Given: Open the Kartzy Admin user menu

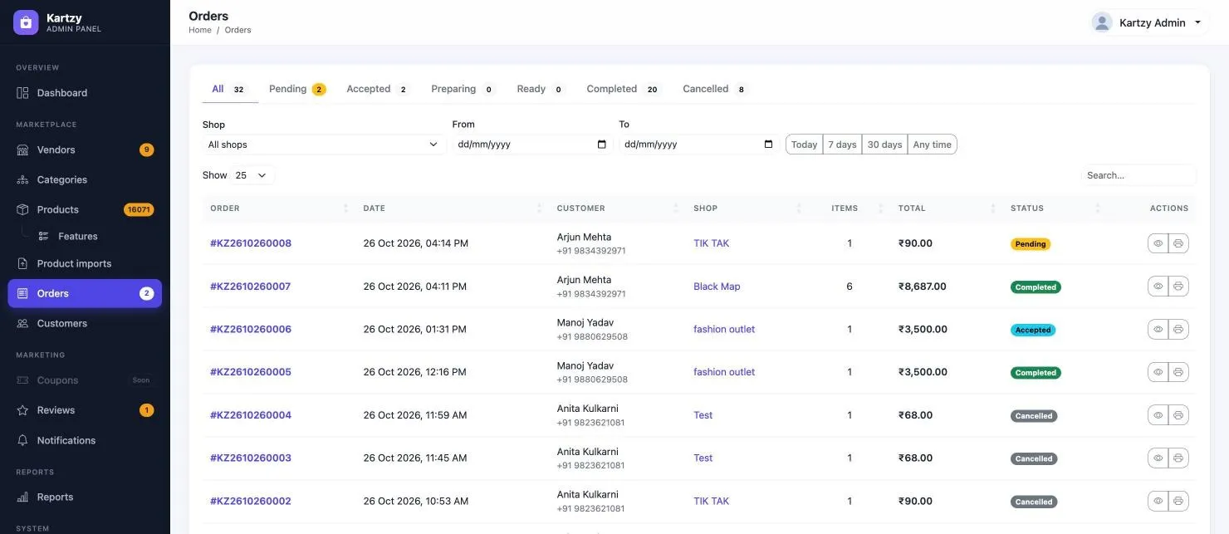Looking at the screenshot, I should [x=1151, y=22].
